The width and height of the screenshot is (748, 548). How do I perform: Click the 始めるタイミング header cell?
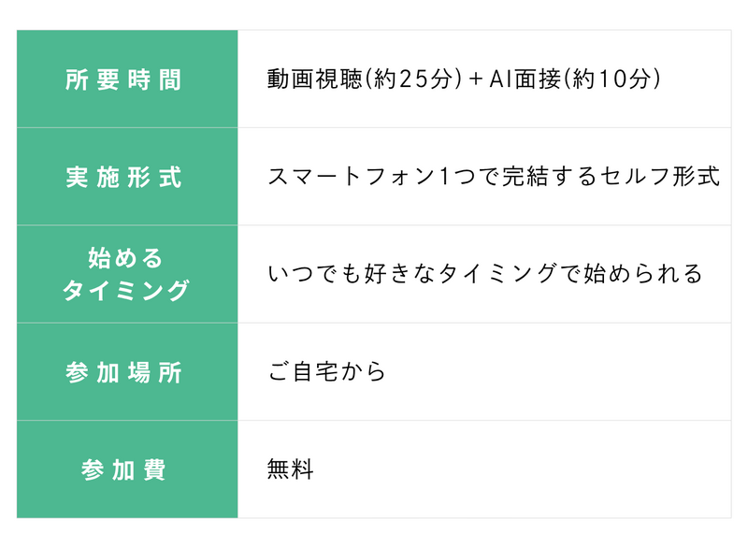click(x=127, y=274)
